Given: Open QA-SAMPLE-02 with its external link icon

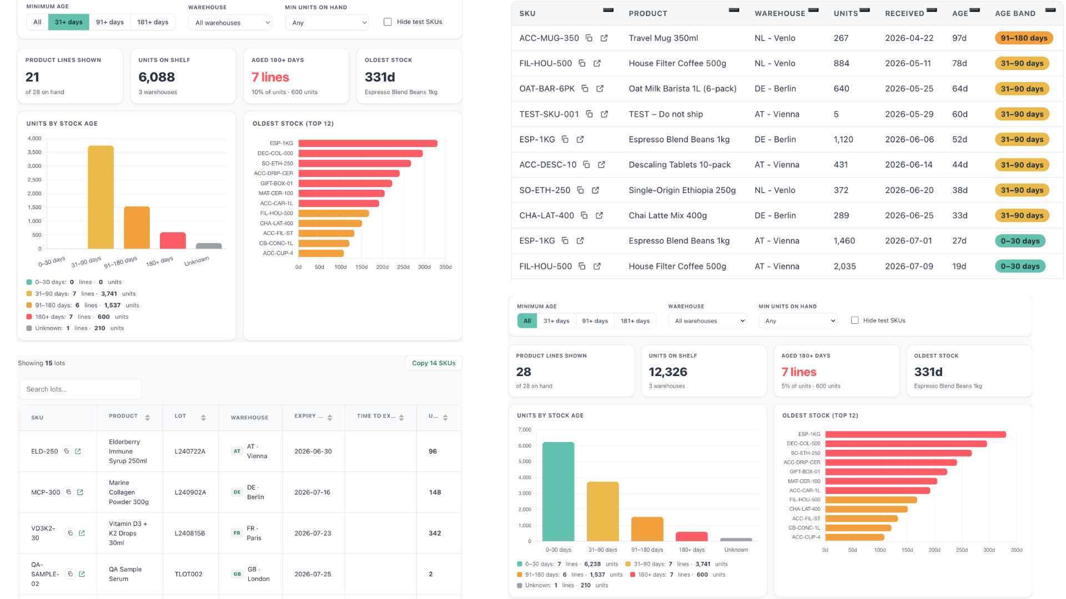Looking at the screenshot, I should tap(82, 575).
